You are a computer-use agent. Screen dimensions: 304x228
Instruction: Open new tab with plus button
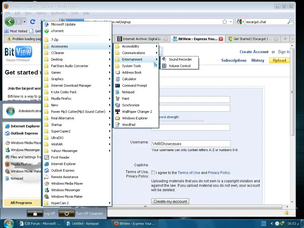click(285, 39)
